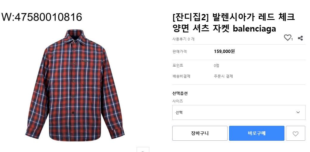
Task: Click the like count number by the heart
Action: (292, 39)
